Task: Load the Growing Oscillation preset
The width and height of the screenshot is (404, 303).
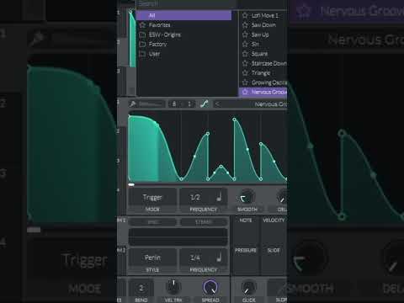Action: (269, 82)
